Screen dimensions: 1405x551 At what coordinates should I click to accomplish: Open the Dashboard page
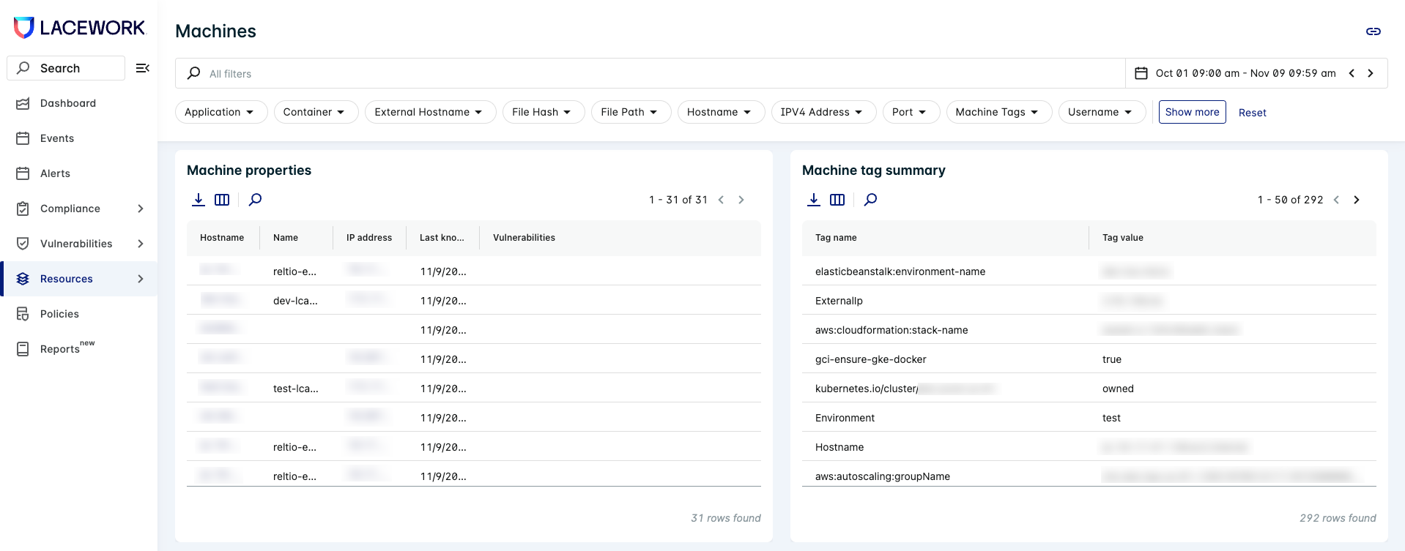click(x=68, y=103)
